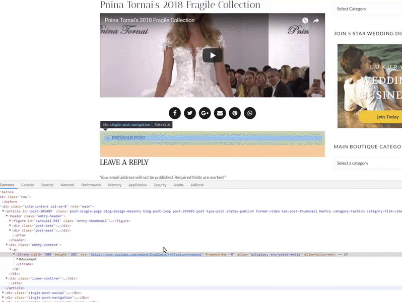Click the Leave a Reply heading
The height and width of the screenshot is (302, 402).
point(124,163)
